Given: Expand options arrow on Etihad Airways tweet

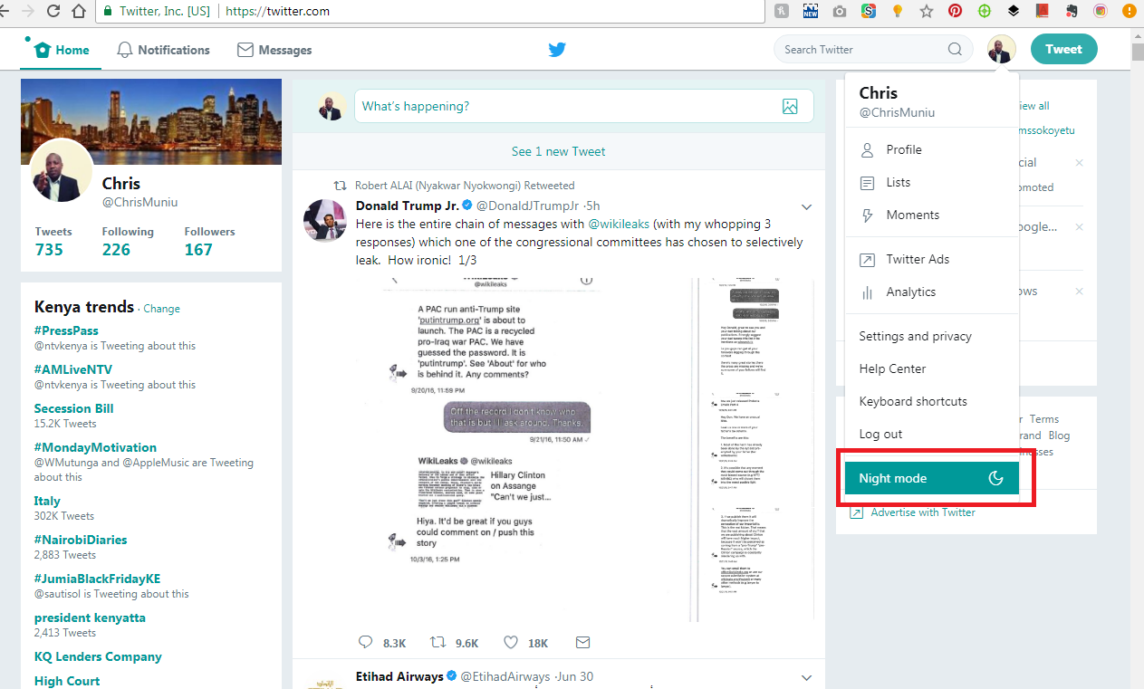Looking at the screenshot, I should 806,677.
